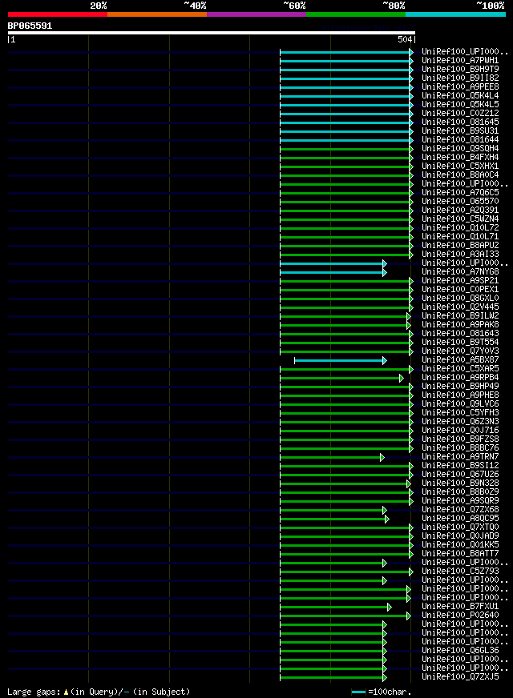Select the UniRef100_B8APU2 label
This screenshot has height=698, width=513.
click(460, 245)
